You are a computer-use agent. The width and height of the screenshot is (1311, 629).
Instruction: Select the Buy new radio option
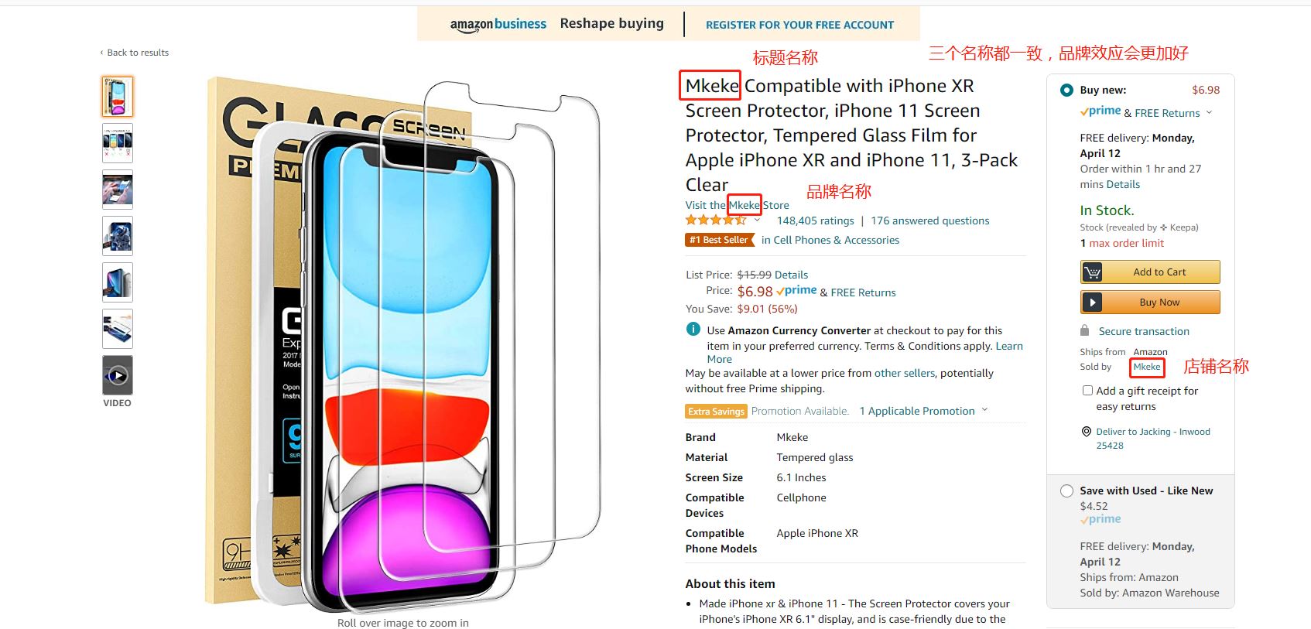pos(1066,90)
